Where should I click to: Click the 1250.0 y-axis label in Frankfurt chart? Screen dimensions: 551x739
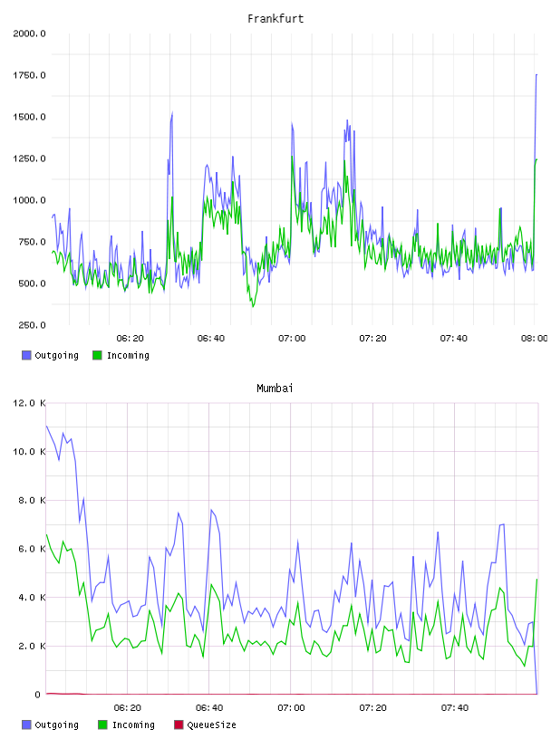point(29,158)
